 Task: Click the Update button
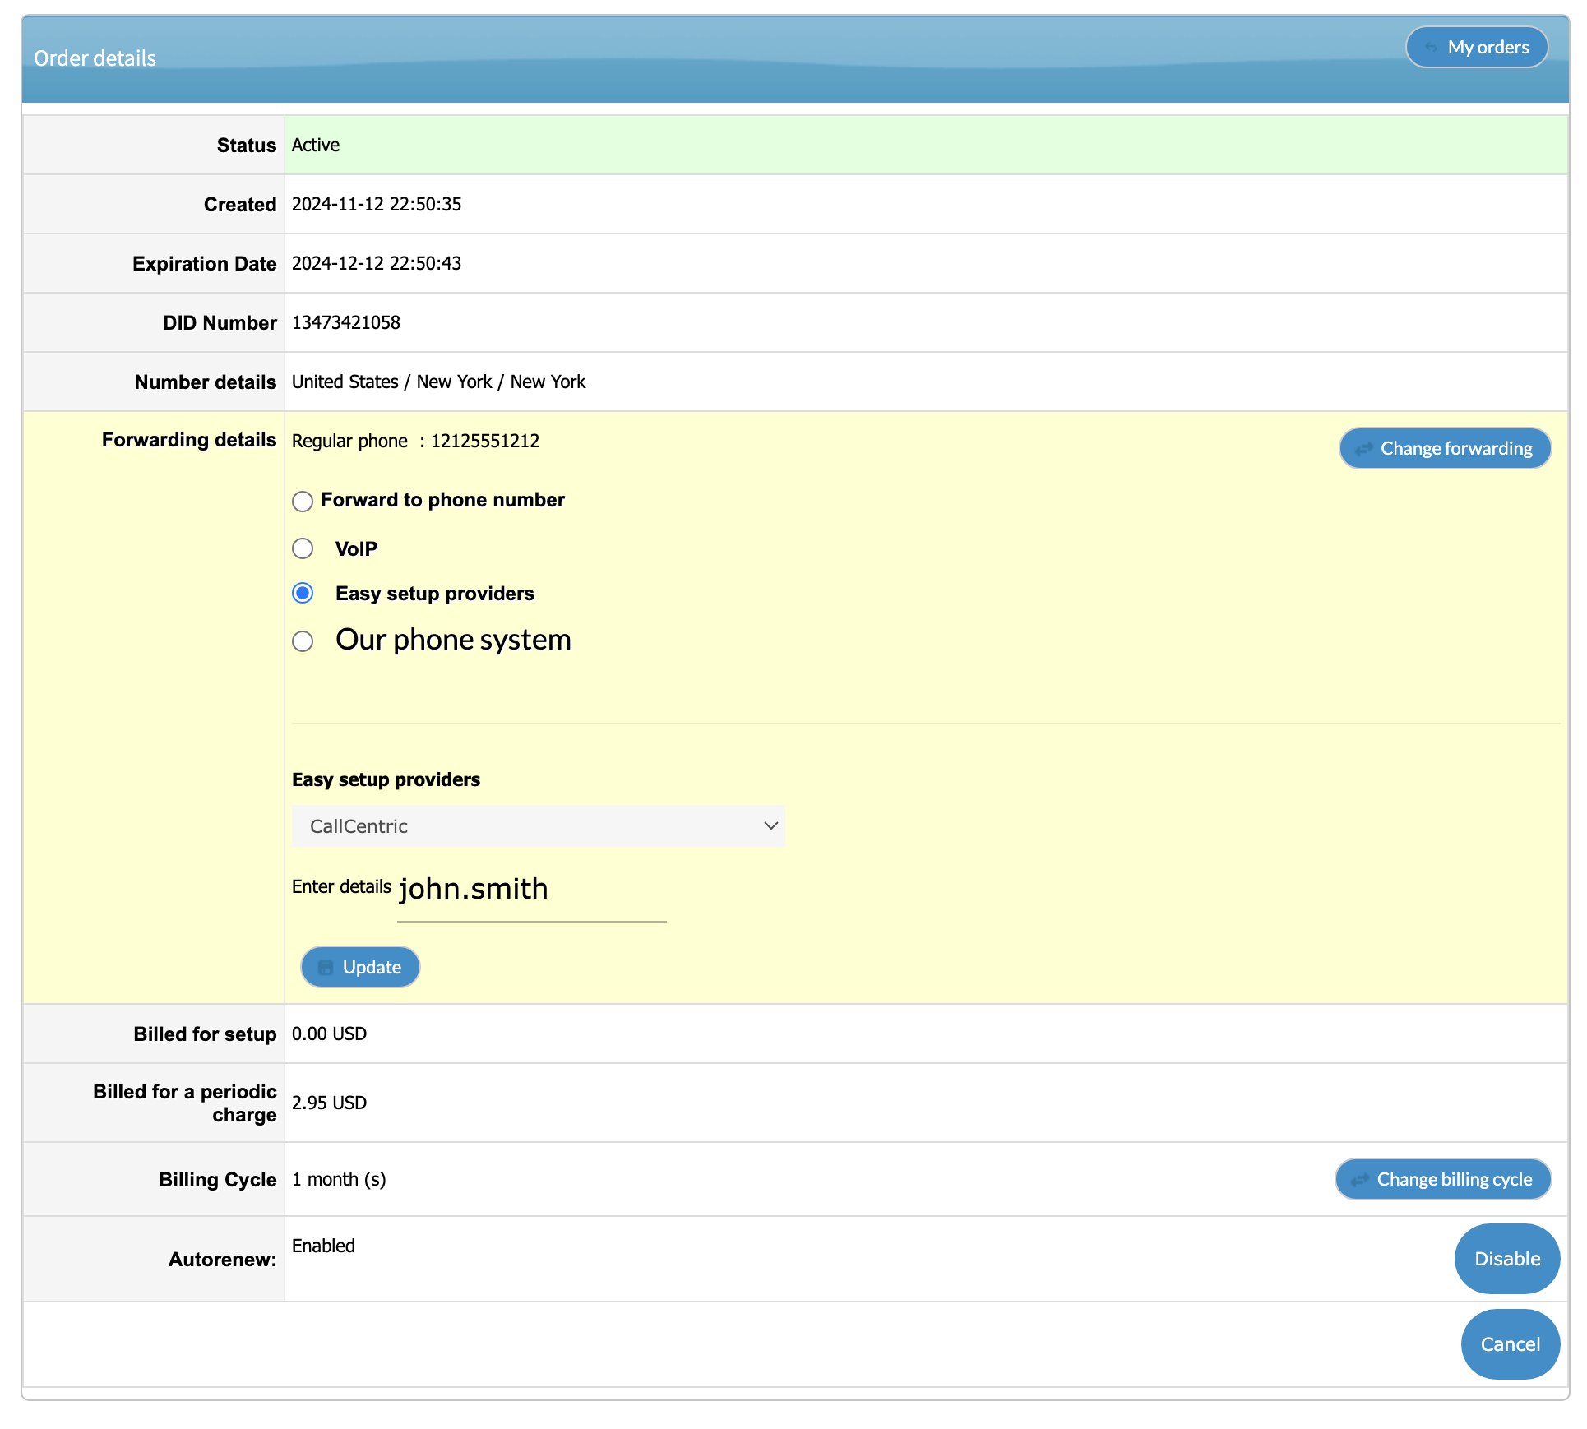tap(360, 968)
